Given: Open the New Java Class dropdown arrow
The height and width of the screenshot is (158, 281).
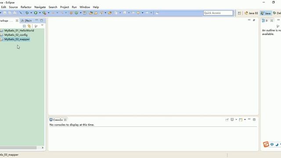Looking at the screenshot, I should [80, 13].
